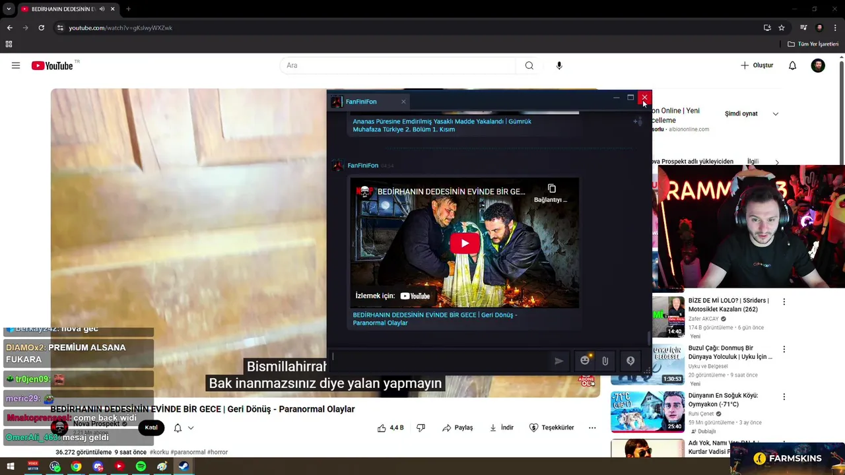Open the Chrome apps grid shortcut
The height and width of the screenshot is (475, 845).
[9, 44]
